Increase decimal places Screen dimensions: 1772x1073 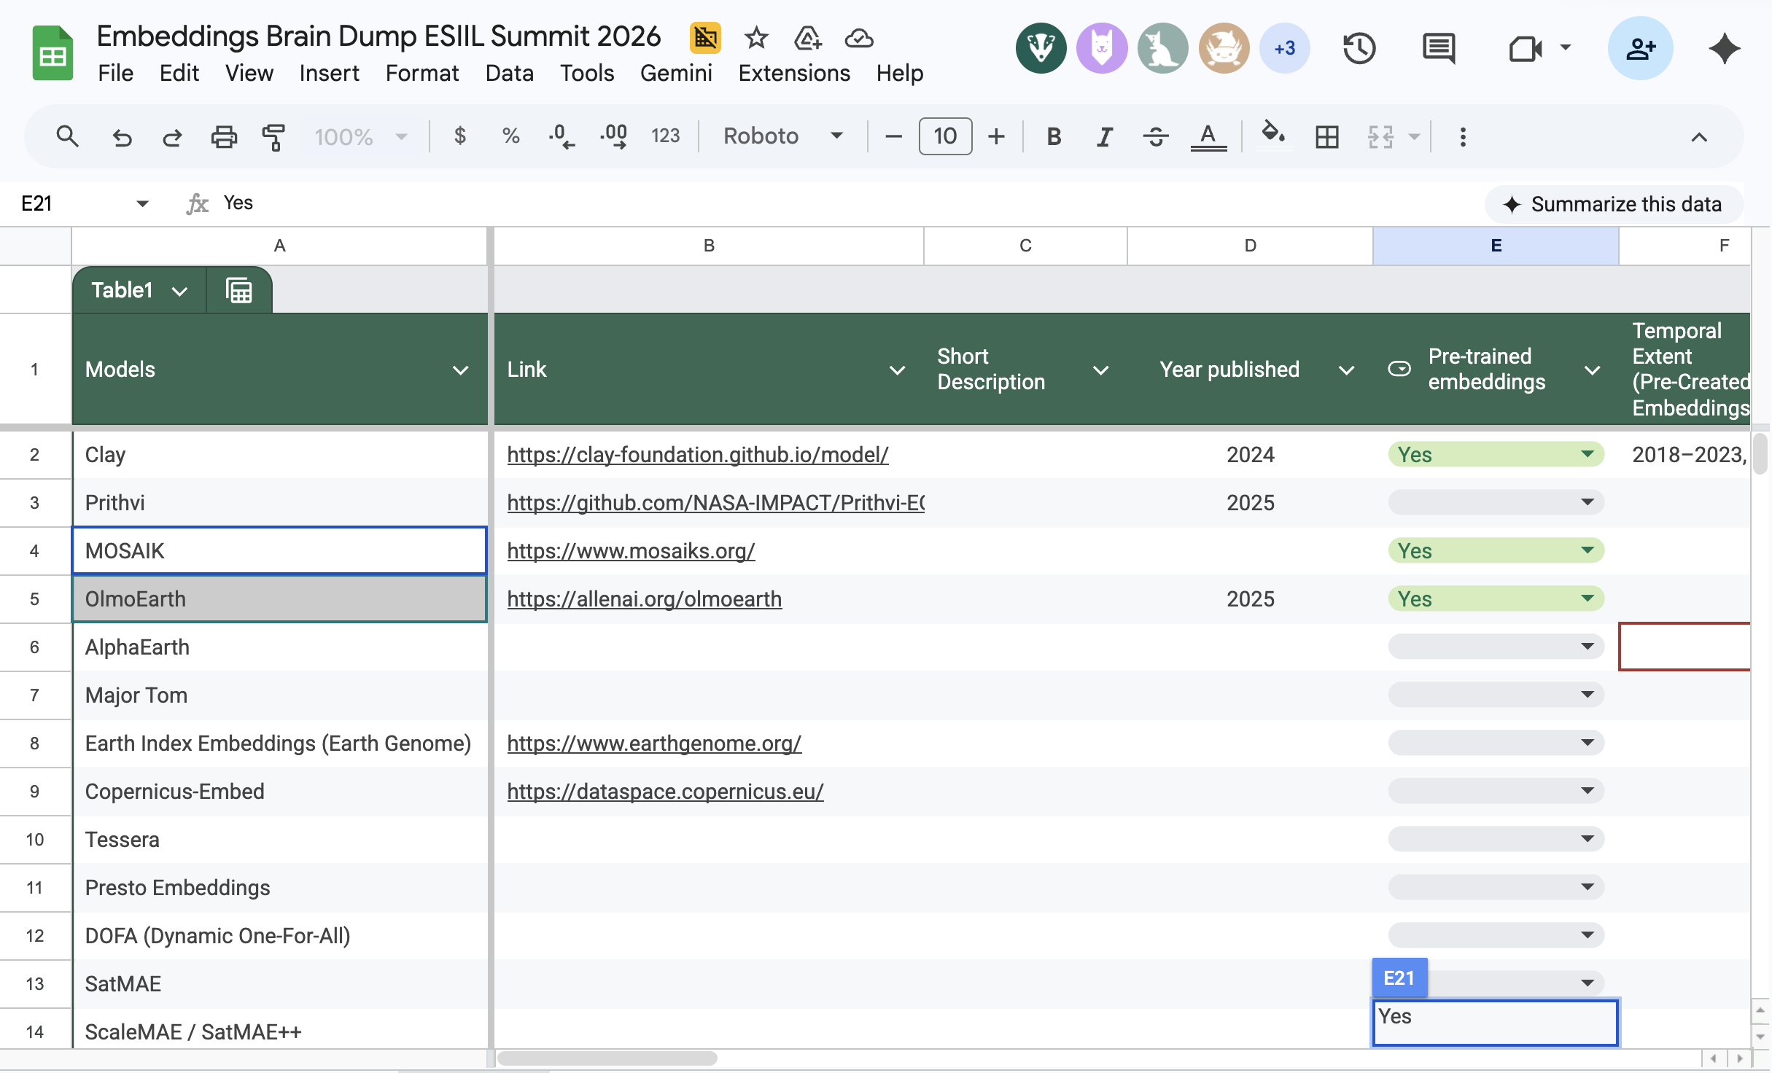(x=614, y=136)
